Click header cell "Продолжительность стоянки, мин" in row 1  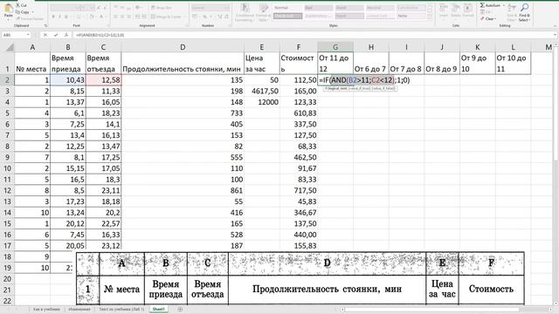tap(183, 63)
